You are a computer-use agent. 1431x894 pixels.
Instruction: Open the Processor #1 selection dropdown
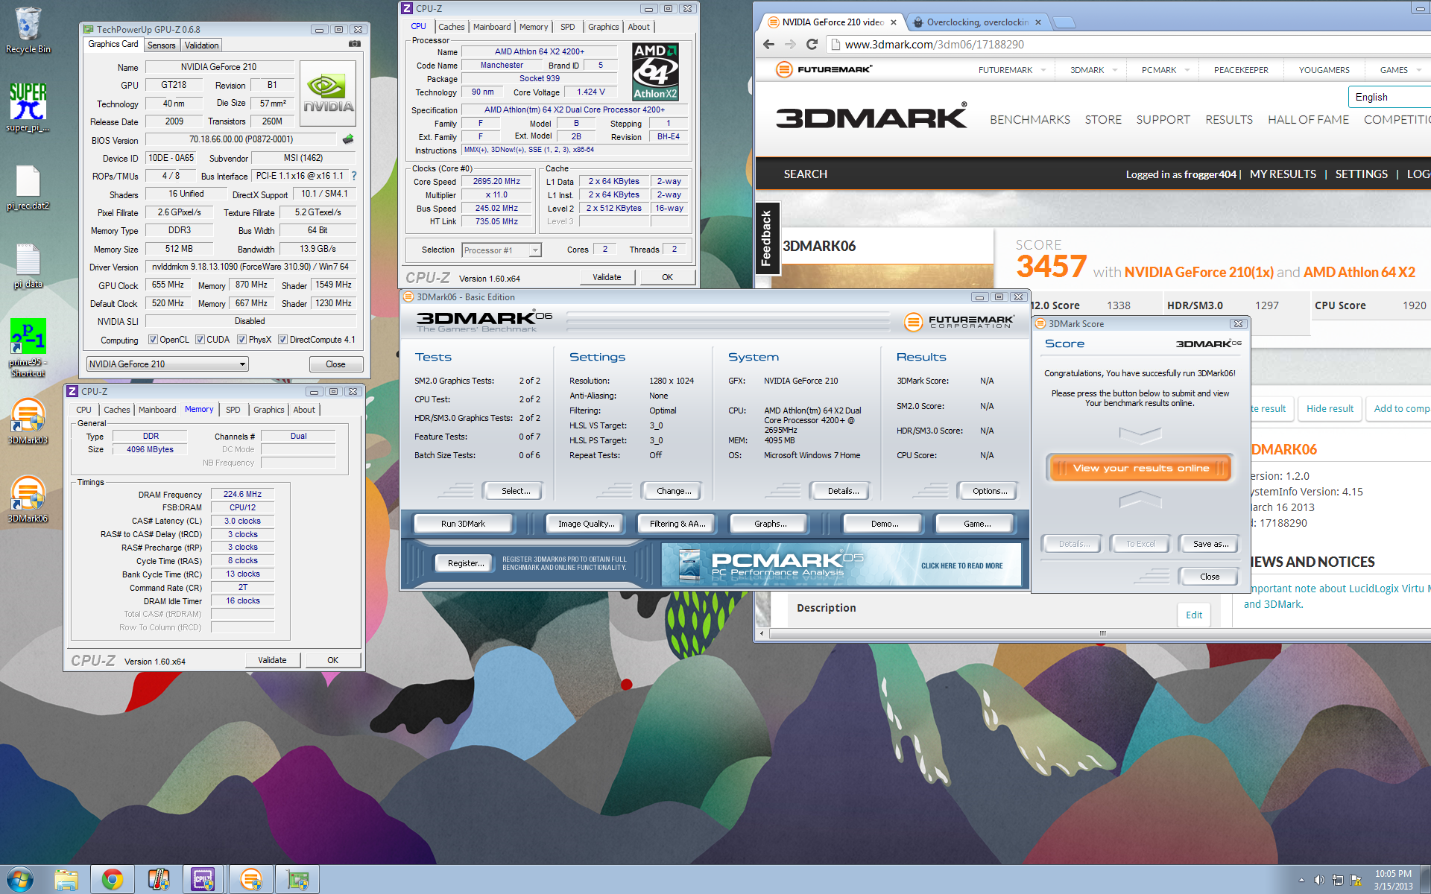coord(502,250)
